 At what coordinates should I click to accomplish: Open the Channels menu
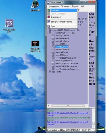[65, 7]
